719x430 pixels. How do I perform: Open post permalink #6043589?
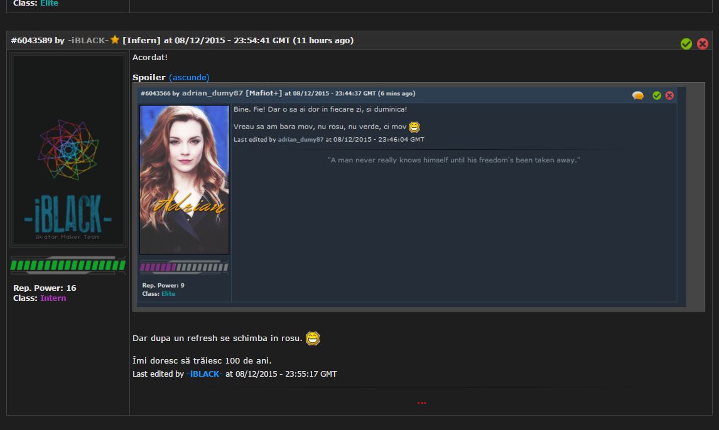coord(31,40)
